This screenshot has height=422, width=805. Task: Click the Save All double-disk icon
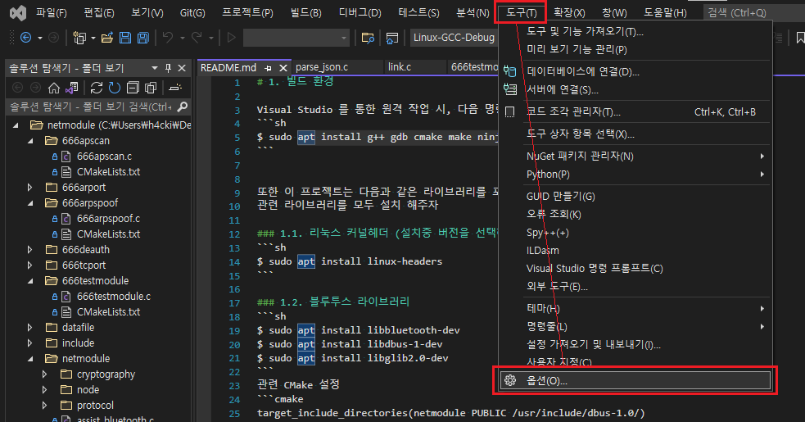[142, 38]
